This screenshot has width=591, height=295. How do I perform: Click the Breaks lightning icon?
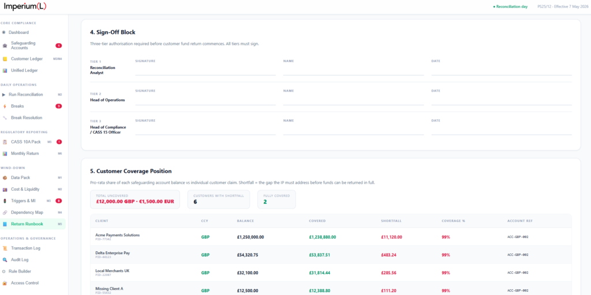click(x=5, y=106)
